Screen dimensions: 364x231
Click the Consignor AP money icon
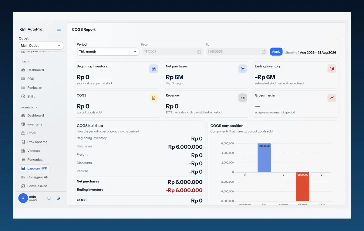pyautogui.click(x=23, y=177)
